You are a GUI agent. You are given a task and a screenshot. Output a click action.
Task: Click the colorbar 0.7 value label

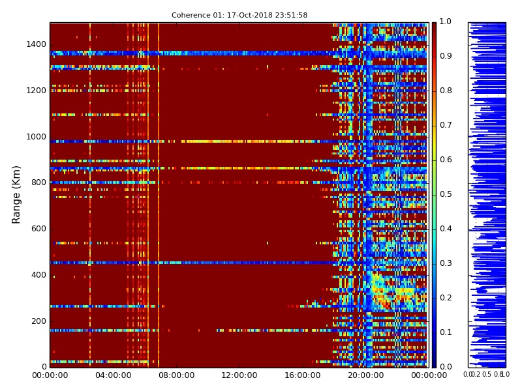tap(446, 125)
